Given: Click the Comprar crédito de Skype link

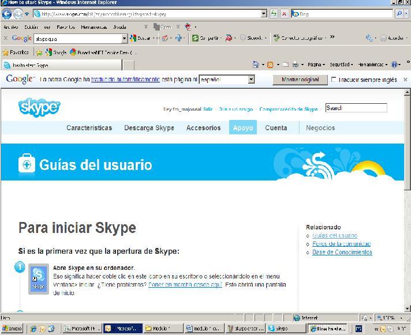Looking at the screenshot, I should (288, 109).
